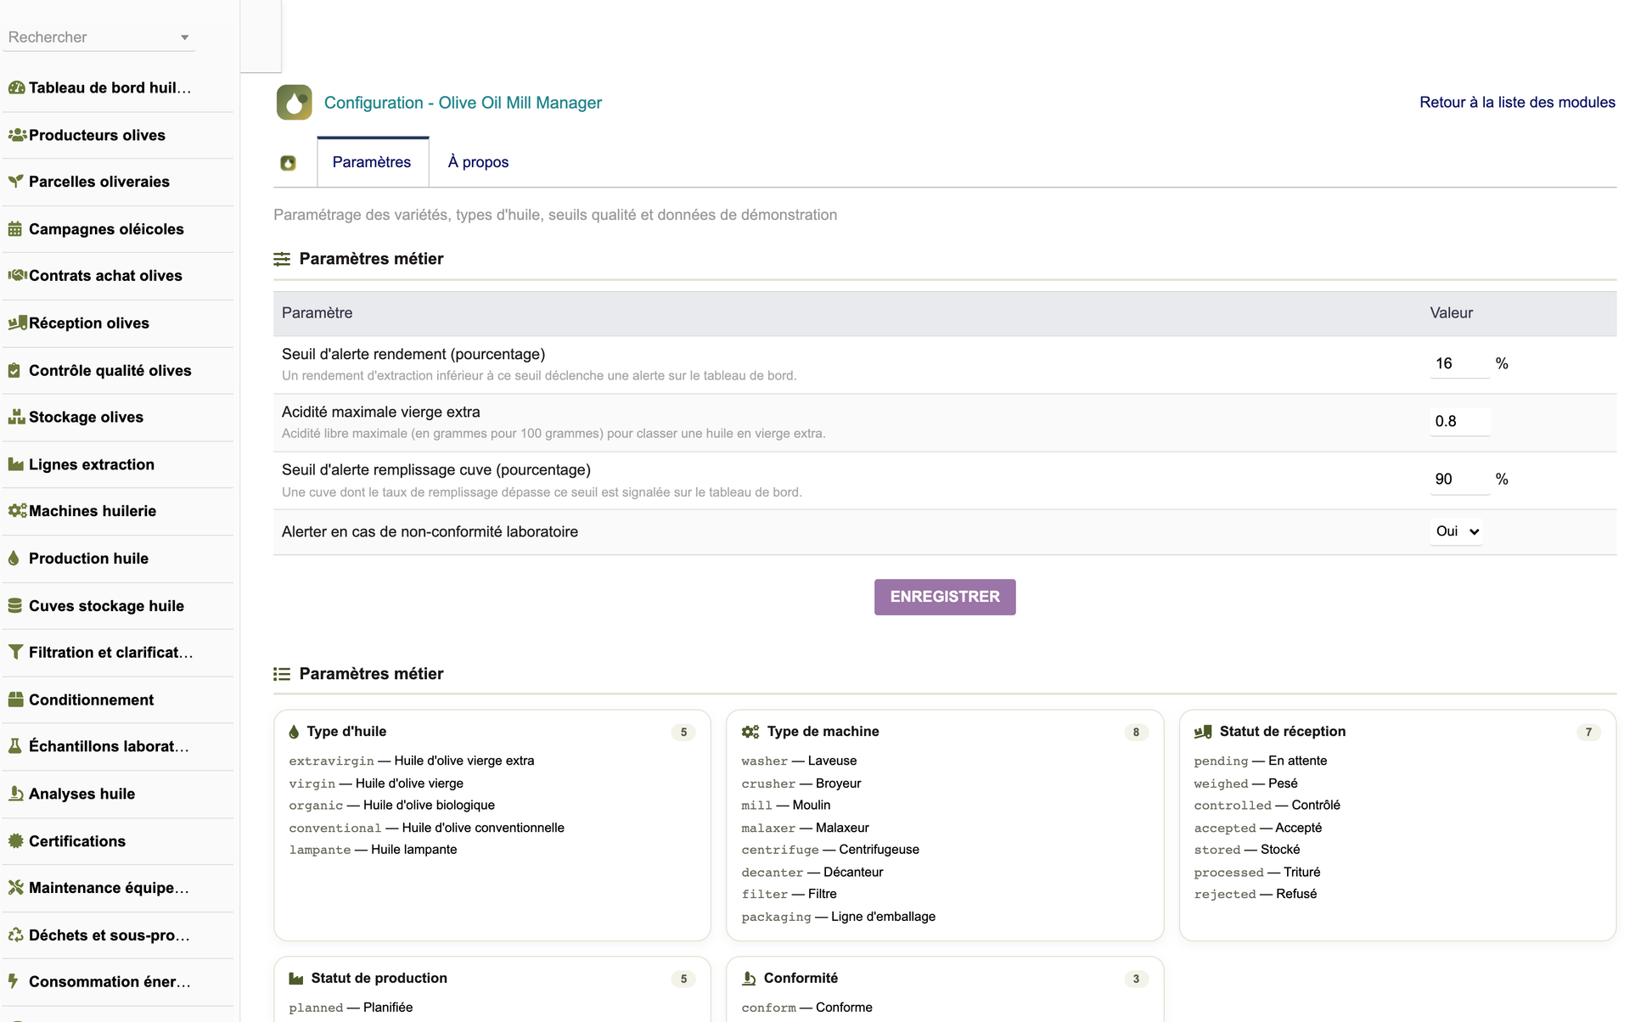
Task: Switch to the À propos tab
Action: (478, 162)
